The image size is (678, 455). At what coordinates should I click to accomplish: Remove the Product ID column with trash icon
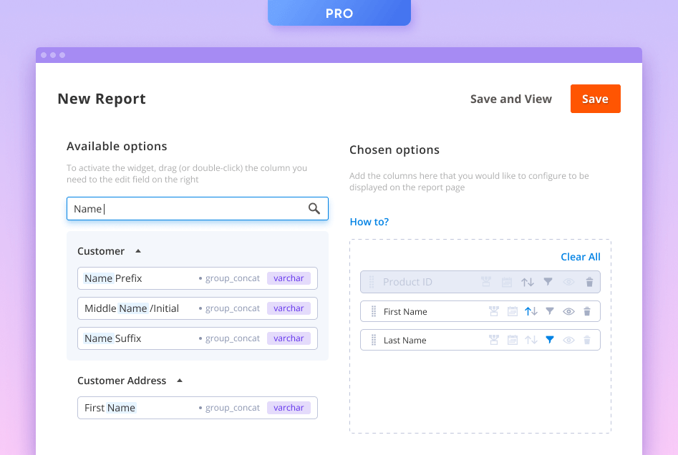tap(589, 282)
